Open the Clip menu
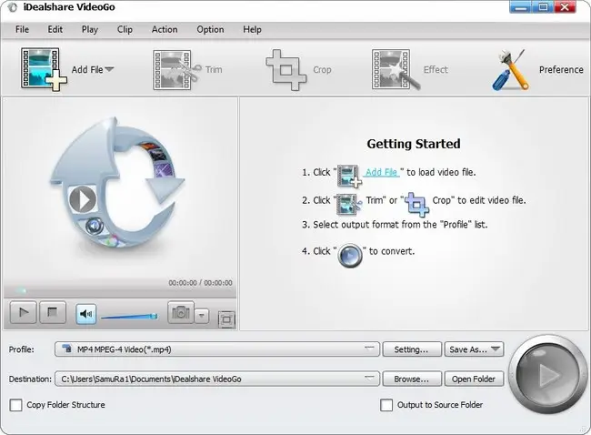 click(x=125, y=29)
